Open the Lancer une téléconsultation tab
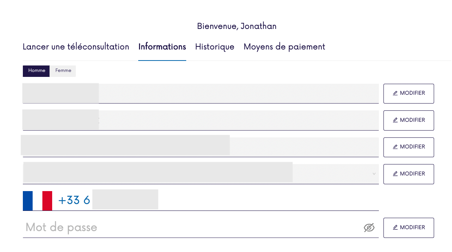 [x=76, y=47]
